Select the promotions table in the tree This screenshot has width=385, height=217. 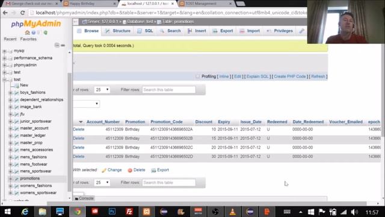click(x=29, y=178)
